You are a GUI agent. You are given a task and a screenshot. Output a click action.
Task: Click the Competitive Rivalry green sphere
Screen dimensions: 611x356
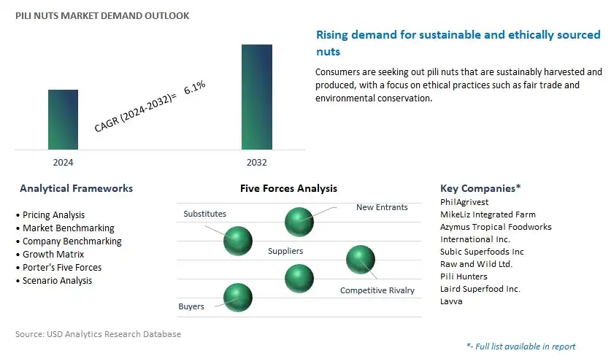(x=361, y=260)
